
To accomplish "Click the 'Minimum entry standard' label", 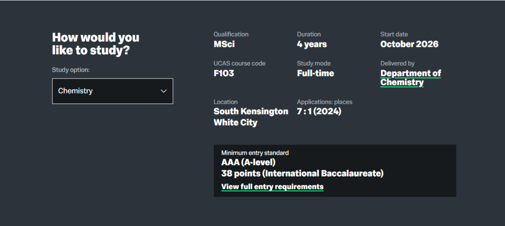I will (x=255, y=153).
